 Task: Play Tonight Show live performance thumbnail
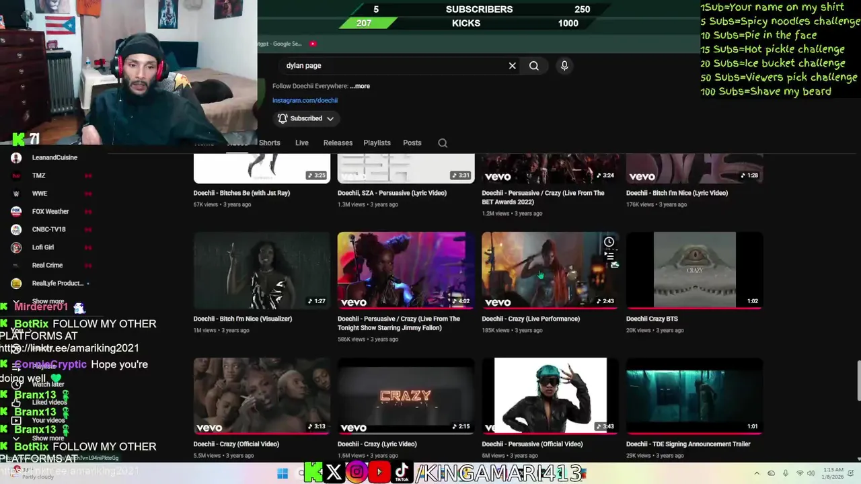(x=406, y=270)
